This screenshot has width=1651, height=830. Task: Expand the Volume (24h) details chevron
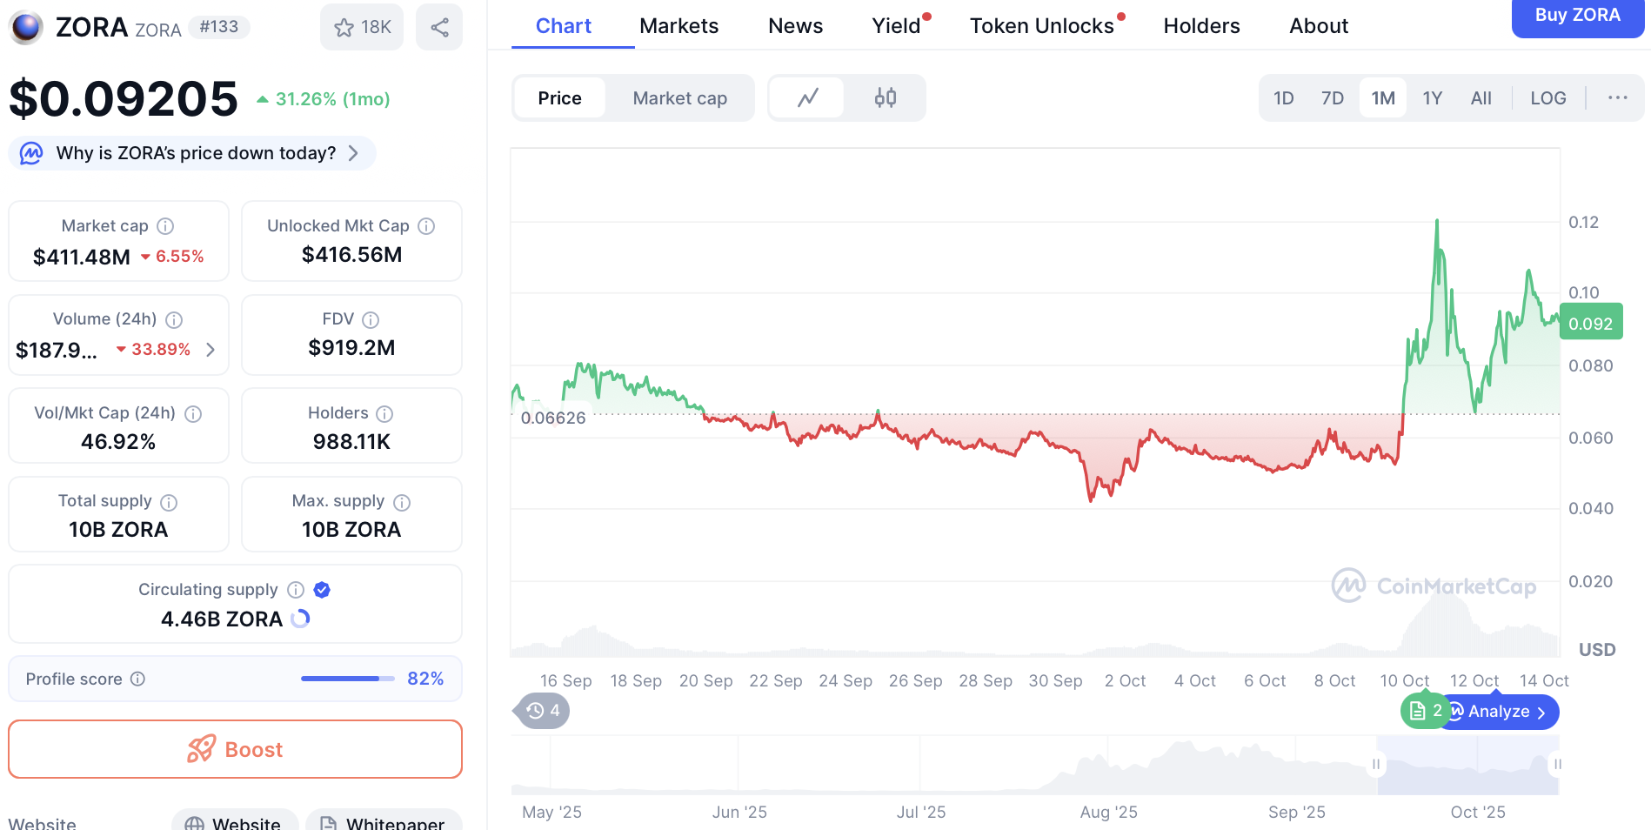point(211,350)
